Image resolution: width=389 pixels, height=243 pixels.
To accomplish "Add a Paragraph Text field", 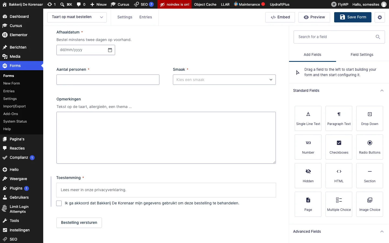I will tap(339, 119).
